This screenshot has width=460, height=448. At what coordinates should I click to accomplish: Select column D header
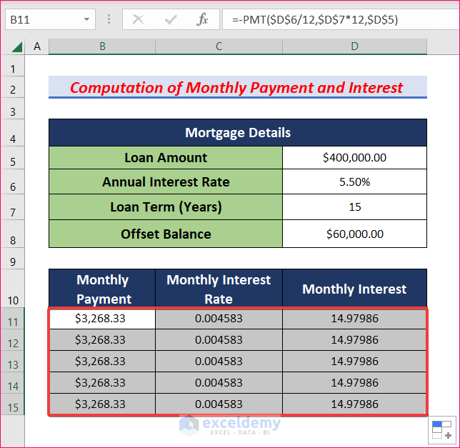tap(355, 46)
